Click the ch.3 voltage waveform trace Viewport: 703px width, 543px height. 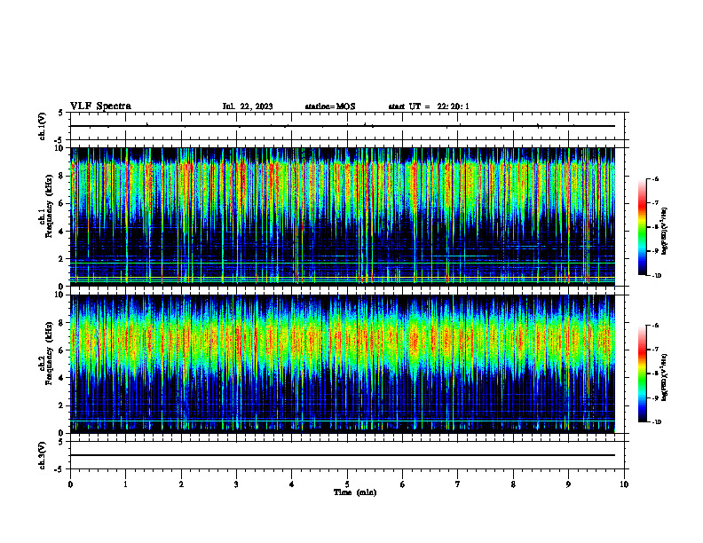click(x=343, y=455)
